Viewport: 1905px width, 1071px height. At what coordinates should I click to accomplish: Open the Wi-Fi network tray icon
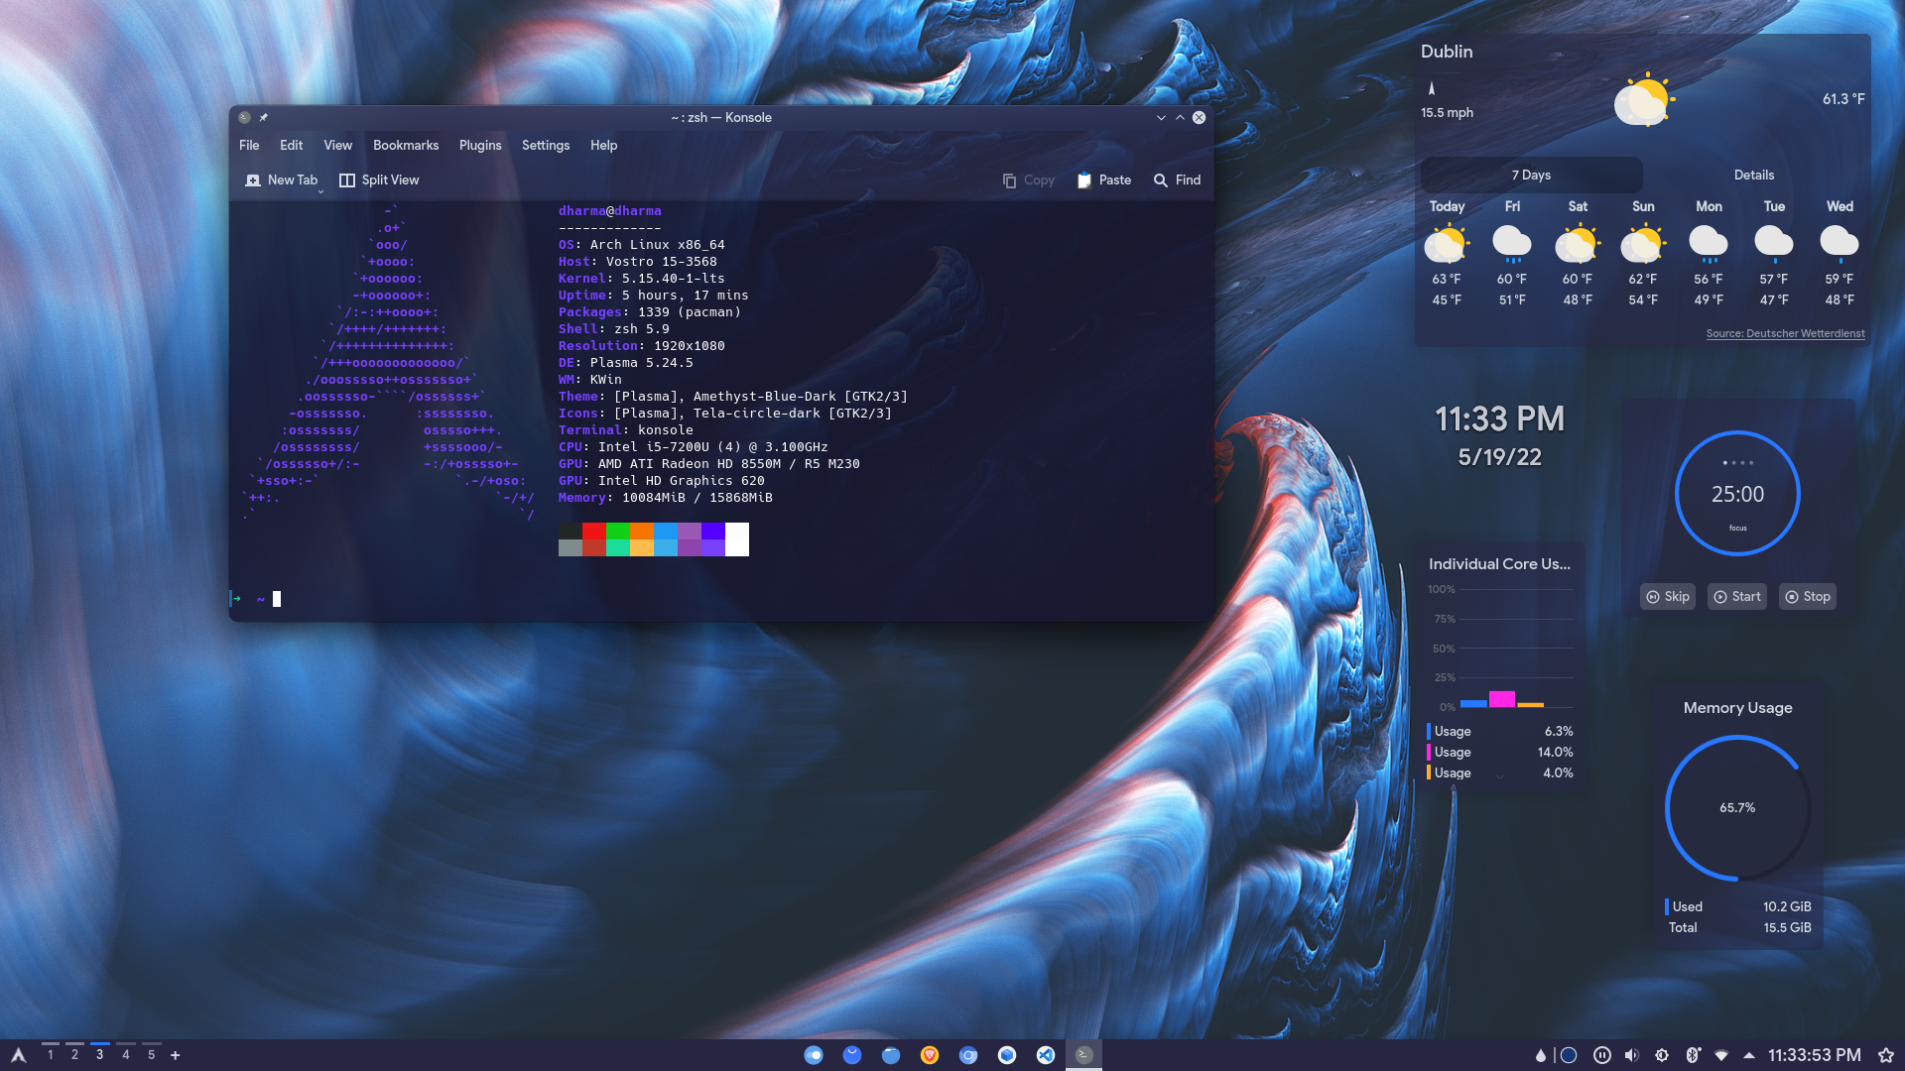pyautogui.click(x=1721, y=1055)
